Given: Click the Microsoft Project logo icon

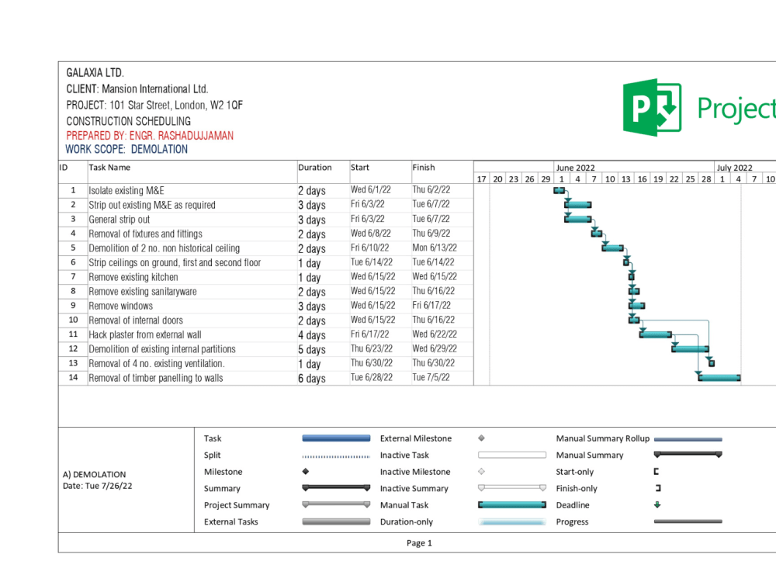Looking at the screenshot, I should point(653,107).
